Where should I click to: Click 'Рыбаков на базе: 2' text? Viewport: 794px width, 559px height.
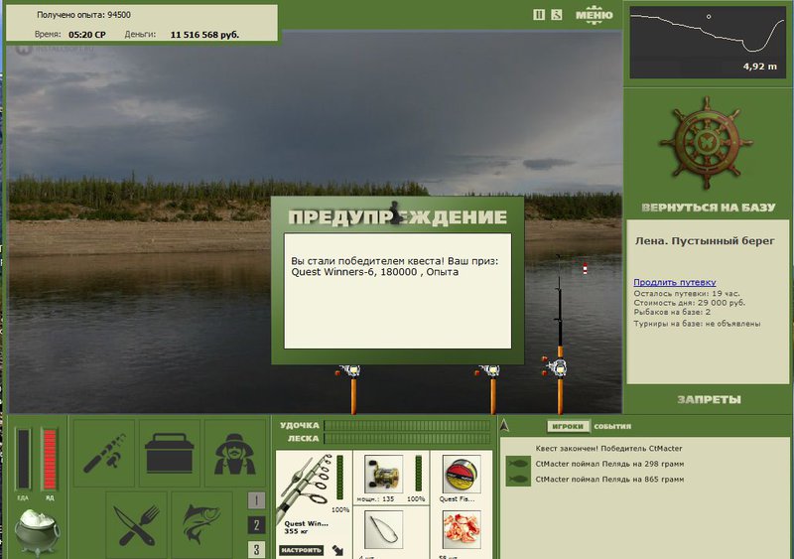(x=672, y=312)
